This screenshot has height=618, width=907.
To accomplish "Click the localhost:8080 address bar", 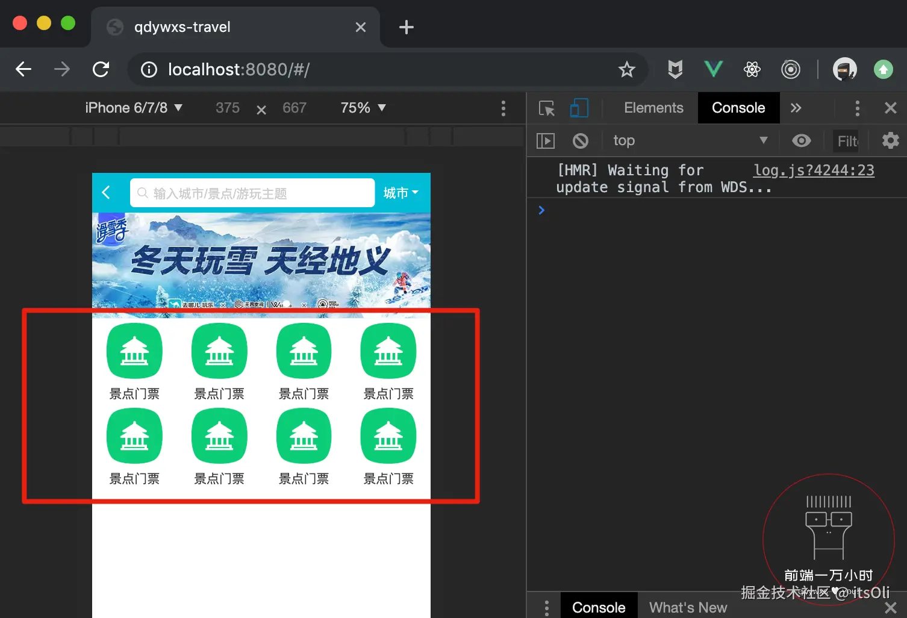I will click(388, 70).
